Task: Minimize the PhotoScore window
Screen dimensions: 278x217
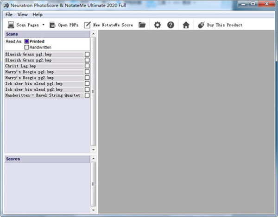Action: 243,4
